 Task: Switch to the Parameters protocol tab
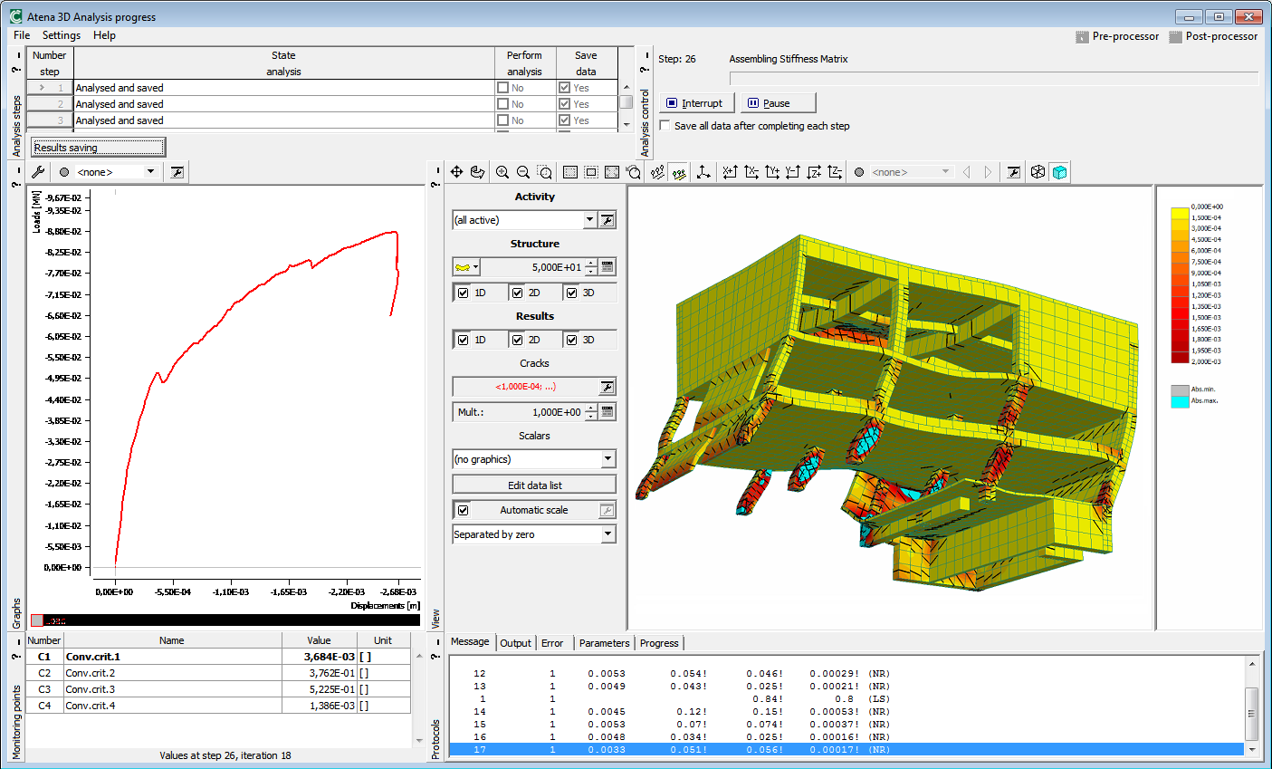coord(604,643)
